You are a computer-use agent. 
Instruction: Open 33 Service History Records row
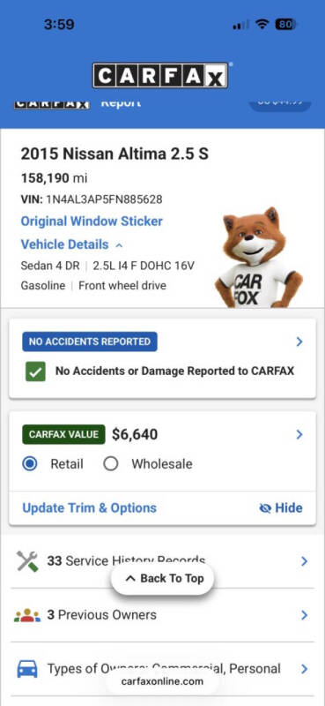(x=162, y=561)
